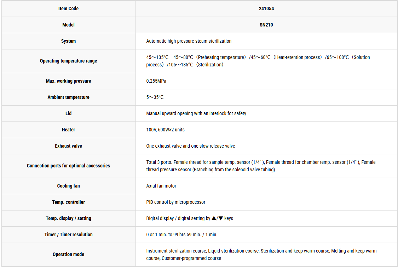Viewport: 398px width, 267px height.
Task: Click the Automatic high-pressure steam sterilization text
Action: (x=189, y=41)
